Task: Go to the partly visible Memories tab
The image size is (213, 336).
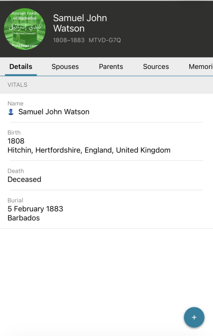Action: pyautogui.click(x=201, y=67)
